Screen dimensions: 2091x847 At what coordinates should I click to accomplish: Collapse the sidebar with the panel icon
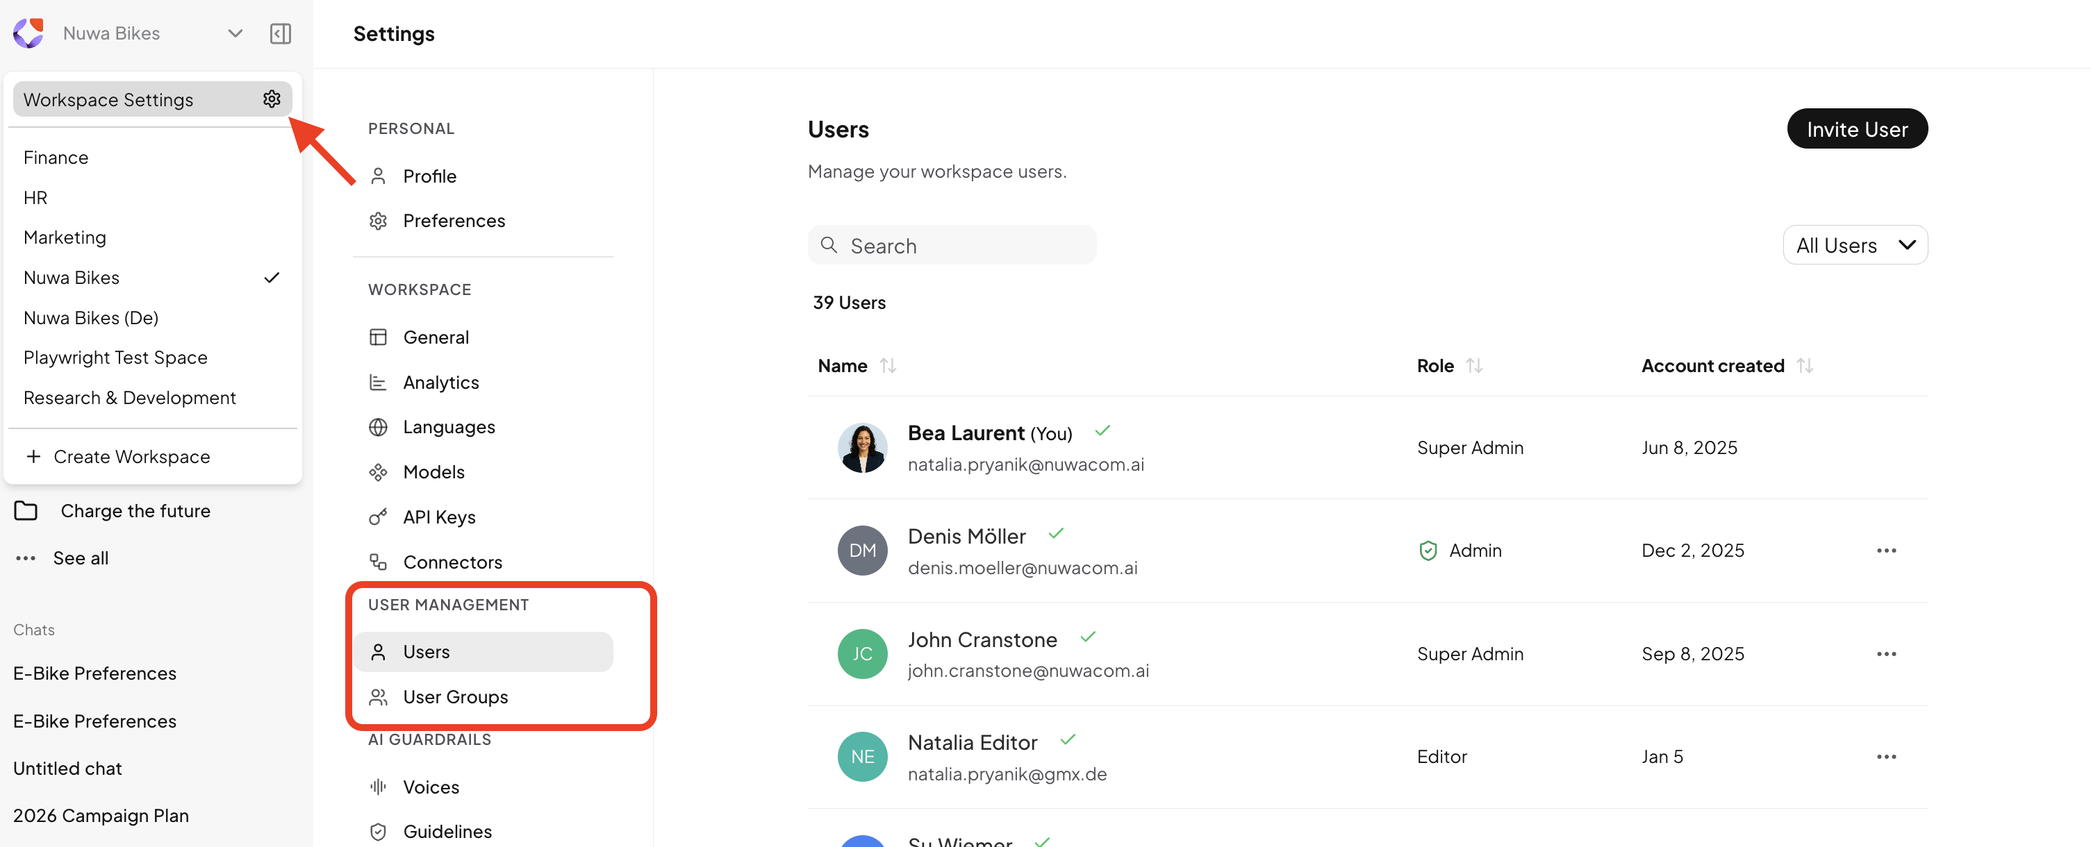280,33
